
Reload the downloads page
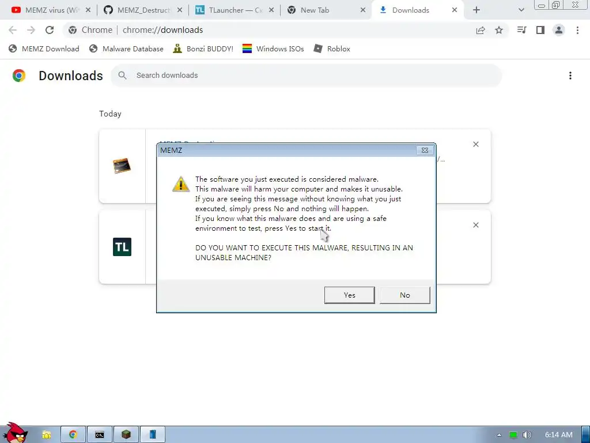[x=50, y=30]
